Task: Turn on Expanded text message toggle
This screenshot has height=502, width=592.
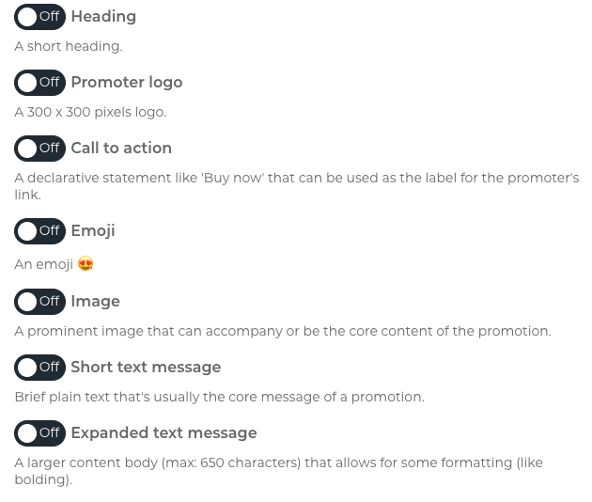Action: pos(39,432)
